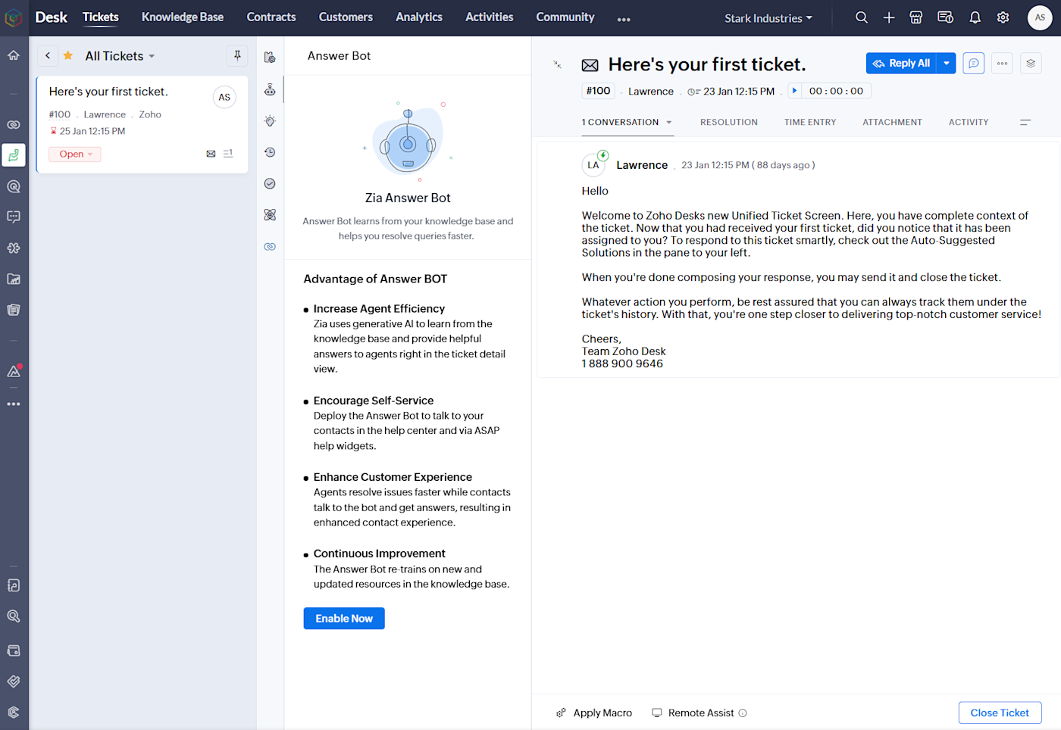
Task: Toggle the favorite star for All Tickets
Action: pos(68,55)
